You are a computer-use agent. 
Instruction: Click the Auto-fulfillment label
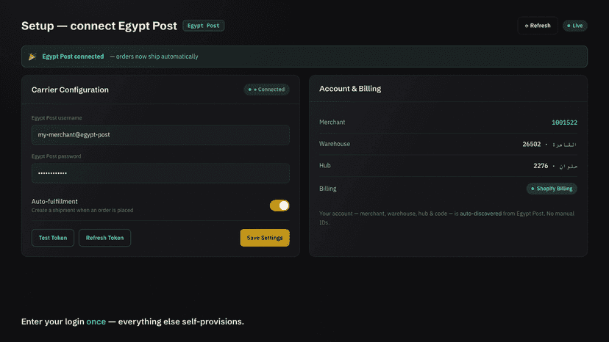pyautogui.click(x=54, y=202)
